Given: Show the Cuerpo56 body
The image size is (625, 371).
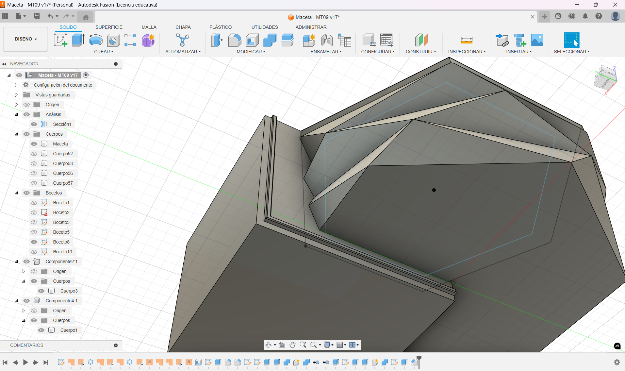Looking at the screenshot, I should (x=34, y=173).
